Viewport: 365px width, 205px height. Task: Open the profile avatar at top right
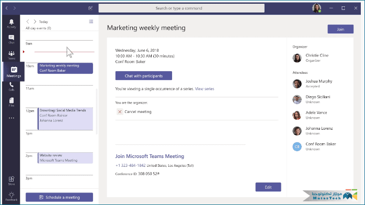(x=316, y=8)
